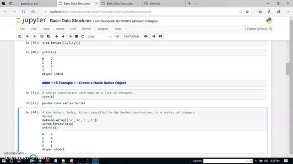Switch to the inactive Basic Data Structures tab
The width and height of the screenshot is (293, 164).
120,3
